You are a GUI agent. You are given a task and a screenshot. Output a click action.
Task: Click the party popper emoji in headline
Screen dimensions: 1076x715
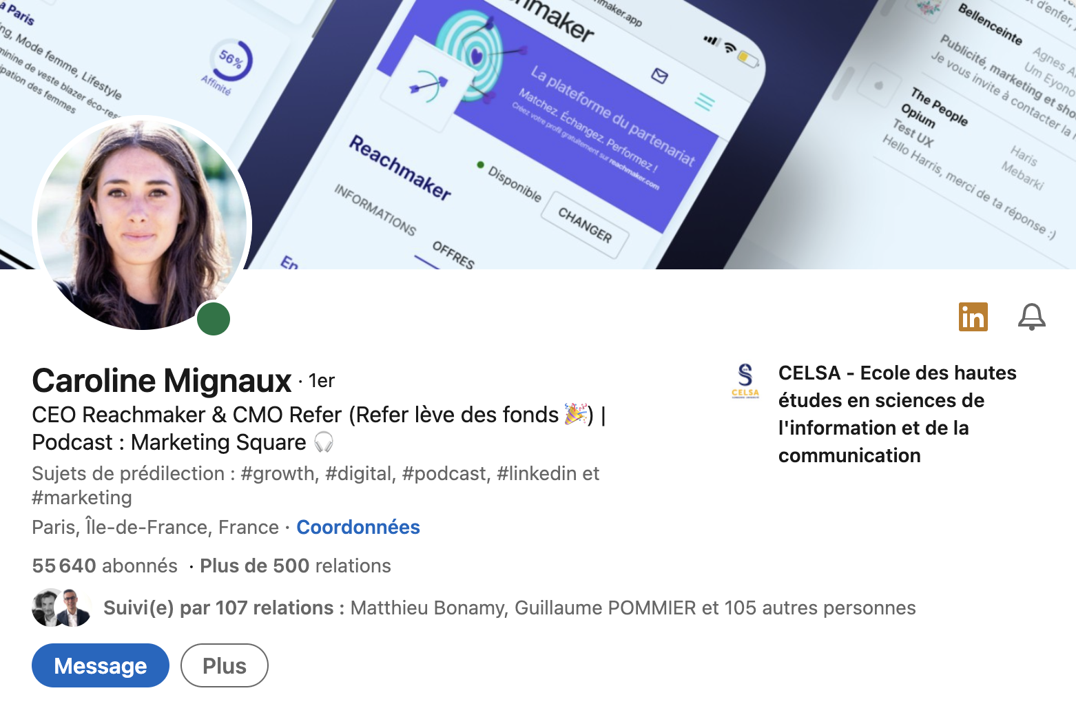point(575,414)
